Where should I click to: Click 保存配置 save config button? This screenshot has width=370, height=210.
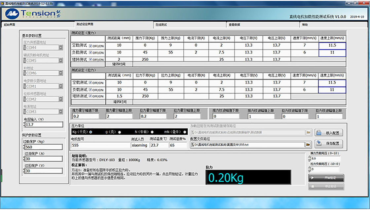coord(328,144)
